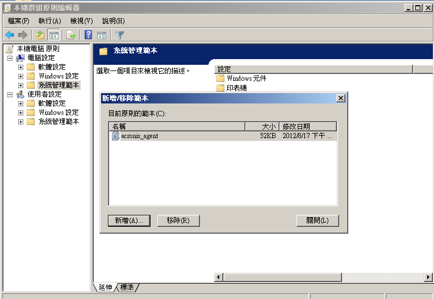
Task: Toggle the Show/Hide console tree icon
Action: click(54, 35)
